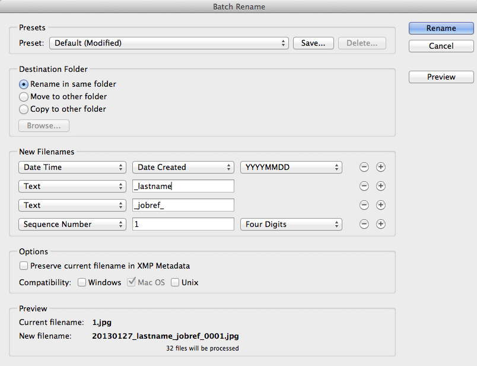Screen dimensions: 477x366
Task: Enable Windows compatibility checkbox
Action: 82,283
